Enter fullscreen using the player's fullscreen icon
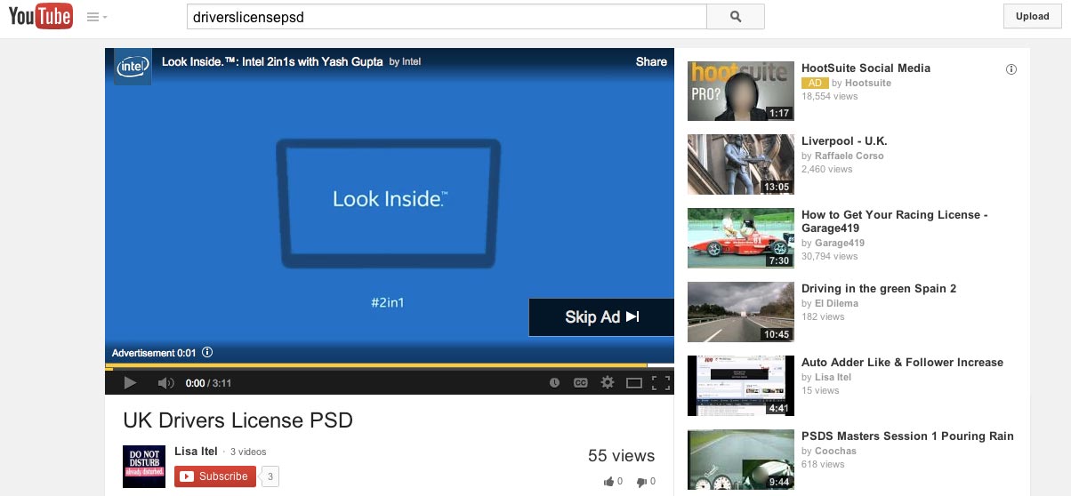 click(660, 383)
